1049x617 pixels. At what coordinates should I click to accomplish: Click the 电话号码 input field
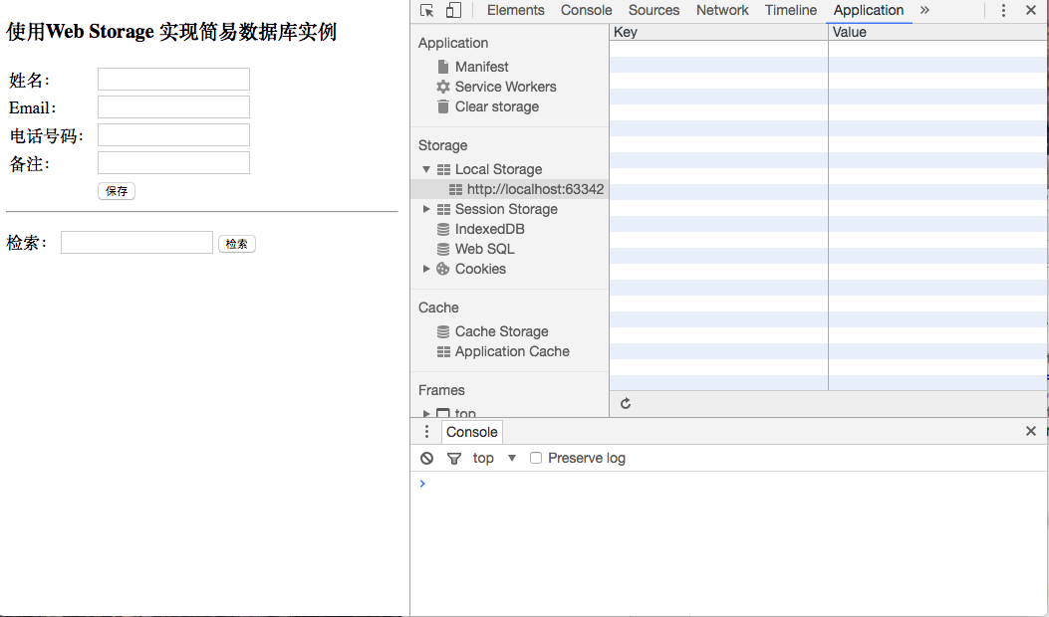point(174,135)
